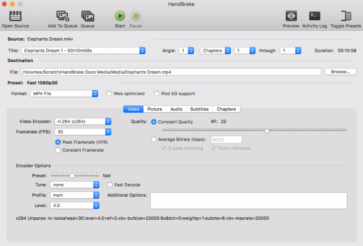Click the red close window button
This screenshot has width=363, height=246.
pyautogui.click(x=4, y=4)
